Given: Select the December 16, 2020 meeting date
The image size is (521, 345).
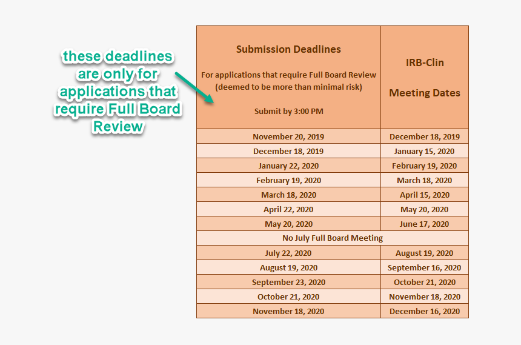Looking at the screenshot, I should pyautogui.click(x=424, y=311).
